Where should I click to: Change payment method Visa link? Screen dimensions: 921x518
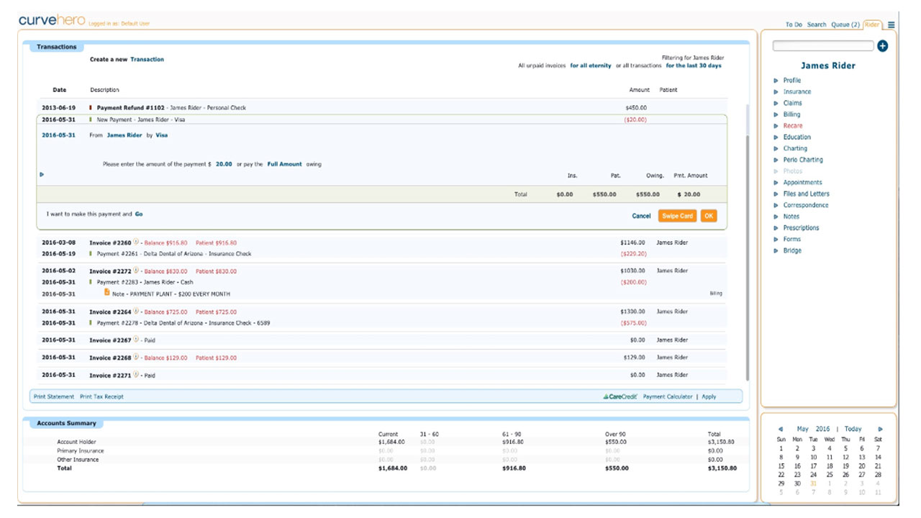(x=162, y=135)
